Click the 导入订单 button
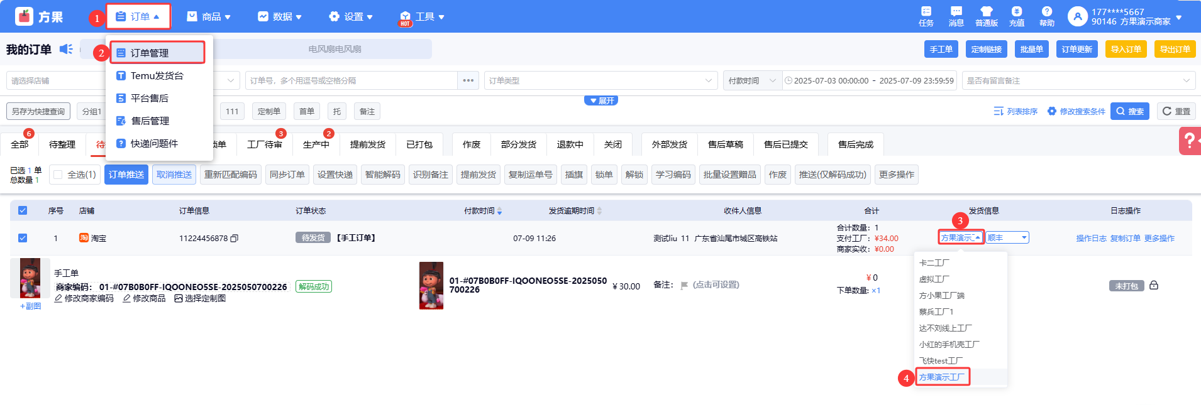The image size is (1201, 405). coord(1126,49)
